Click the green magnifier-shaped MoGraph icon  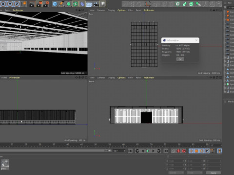[x=198, y=4]
